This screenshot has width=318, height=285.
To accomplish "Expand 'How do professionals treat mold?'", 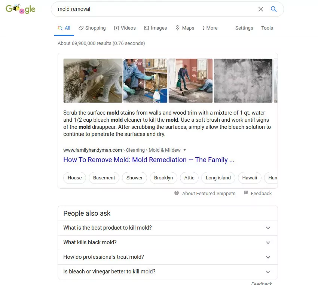I will coord(168,257).
